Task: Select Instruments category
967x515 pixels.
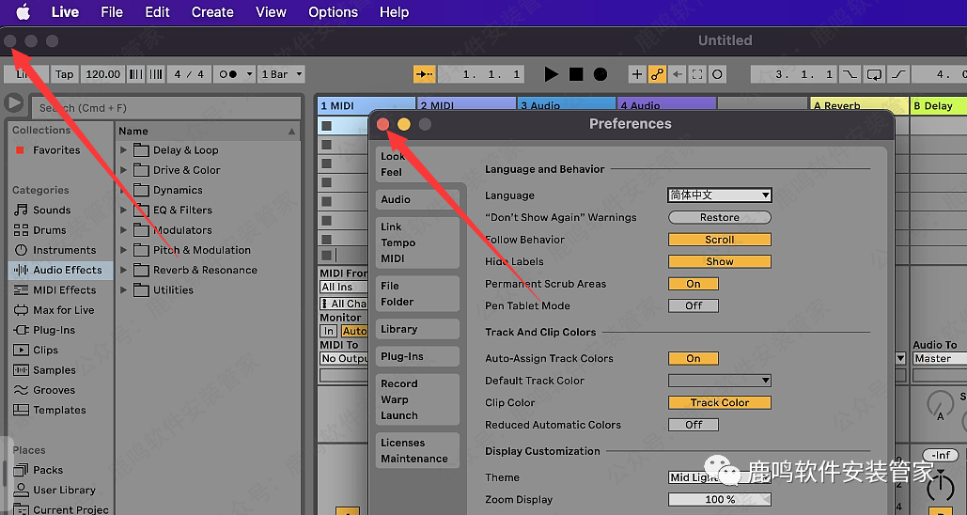Action: pyautogui.click(x=64, y=250)
